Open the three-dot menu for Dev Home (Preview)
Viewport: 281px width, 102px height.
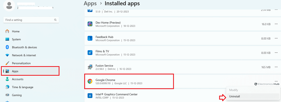coord(276,24)
